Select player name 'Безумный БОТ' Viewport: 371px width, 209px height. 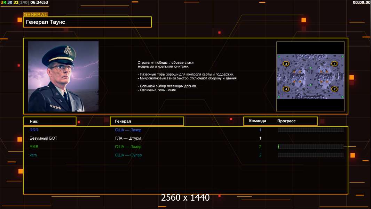pyautogui.click(x=43, y=138)
